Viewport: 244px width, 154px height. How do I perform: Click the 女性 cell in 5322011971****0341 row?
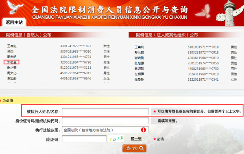click(x=234, y=79)
